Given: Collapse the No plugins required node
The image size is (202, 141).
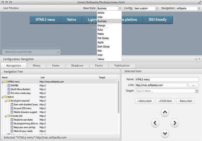Looking at the screenshot, I should point(5,101).
